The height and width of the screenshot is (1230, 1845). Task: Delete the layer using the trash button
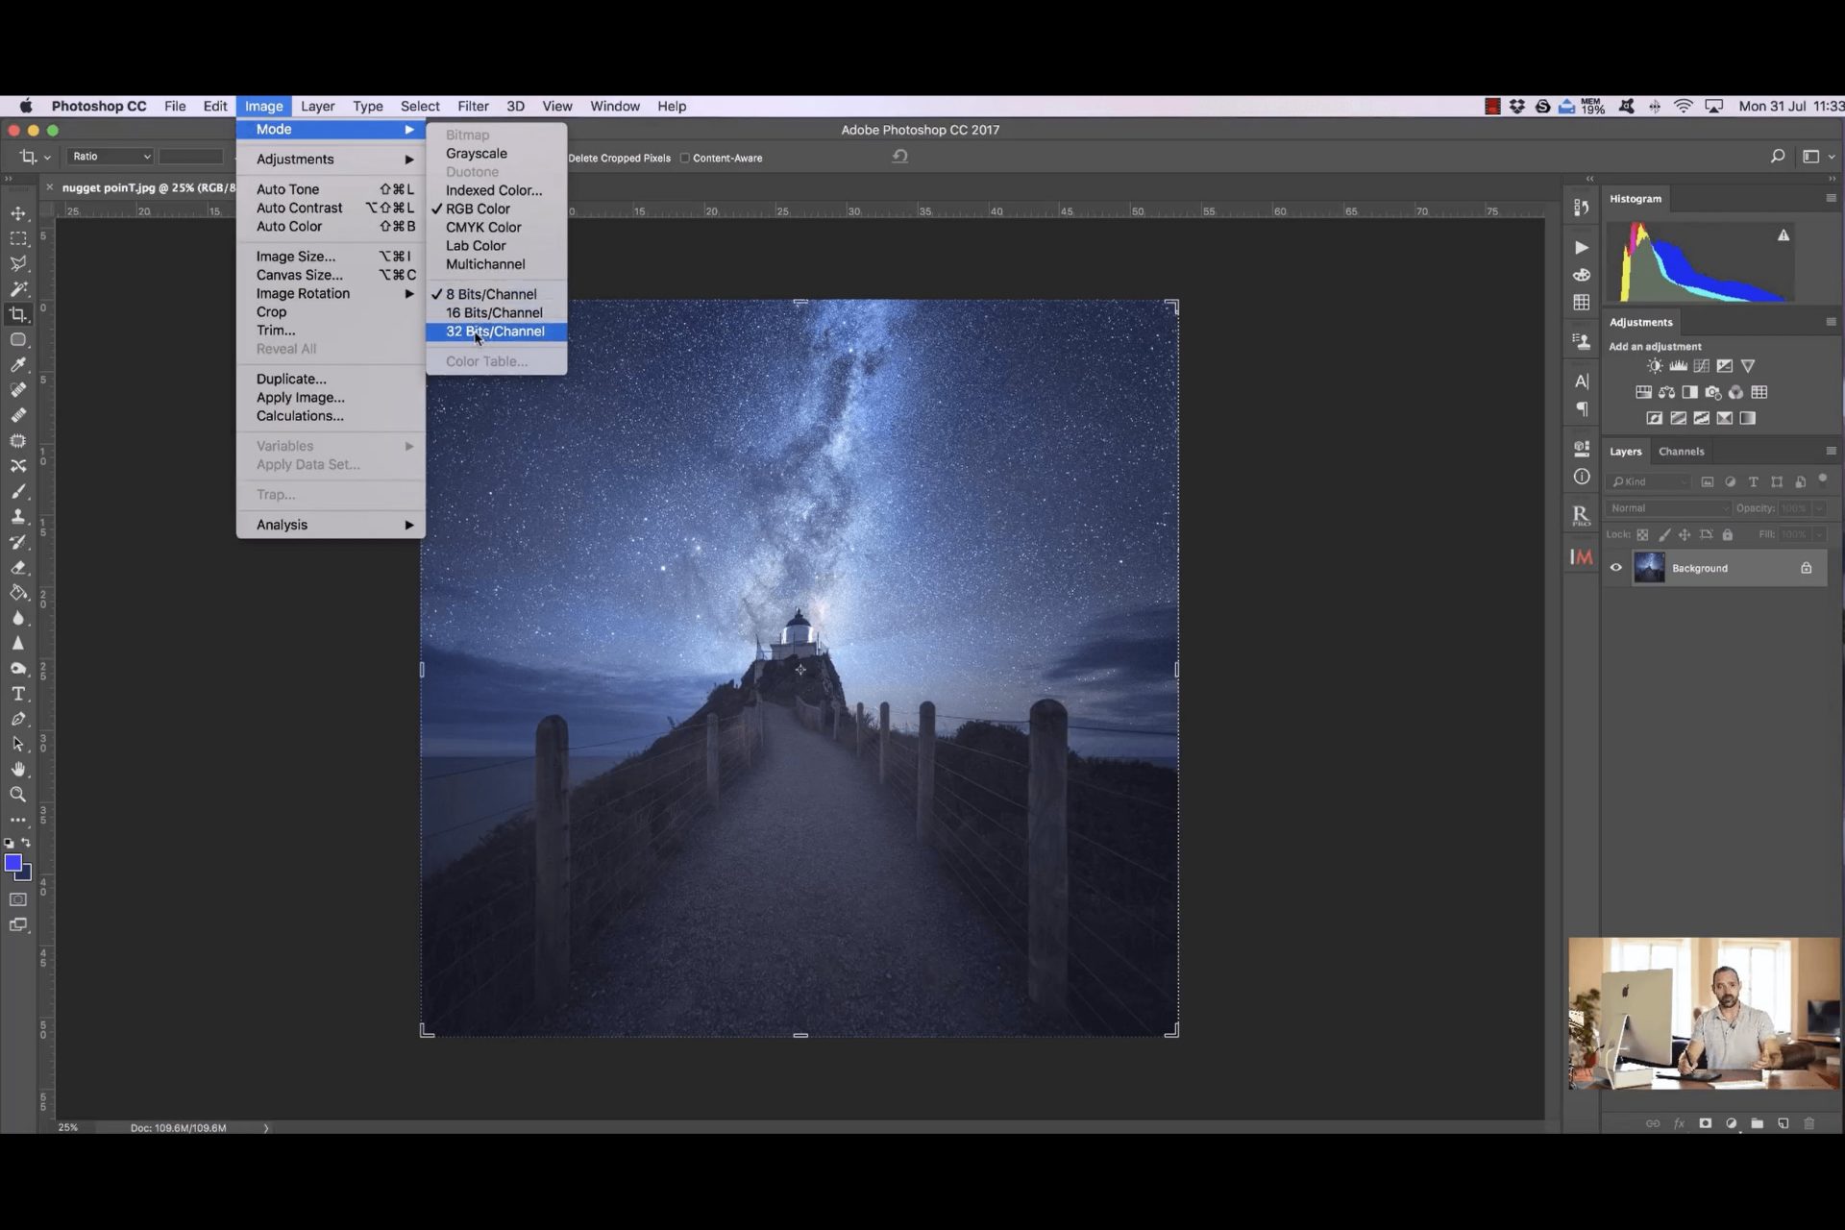[1808, 1123]
